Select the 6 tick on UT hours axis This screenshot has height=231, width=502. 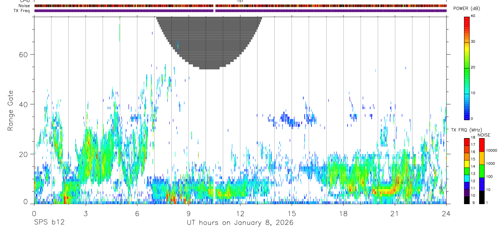pos(137,213)
